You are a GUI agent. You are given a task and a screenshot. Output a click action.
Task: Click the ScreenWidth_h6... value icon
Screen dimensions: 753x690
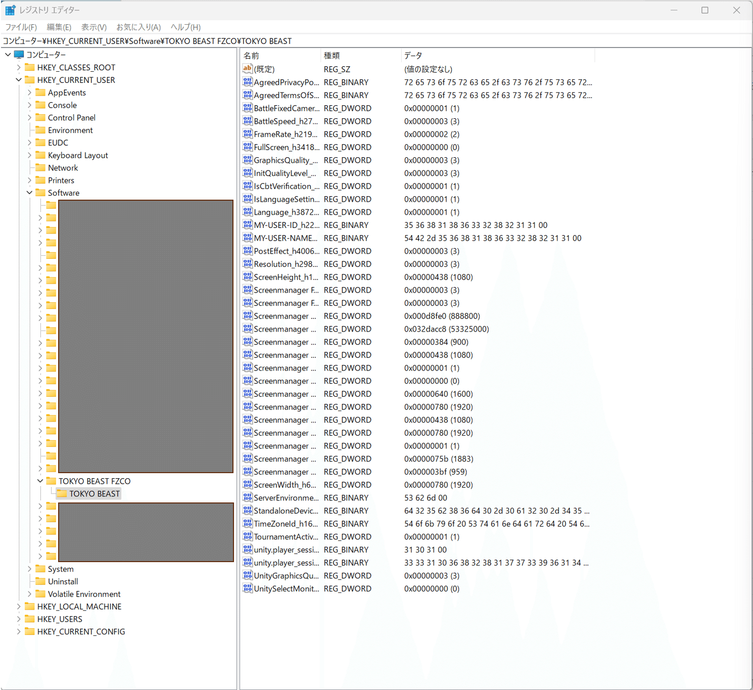click(x=248, y=484)
